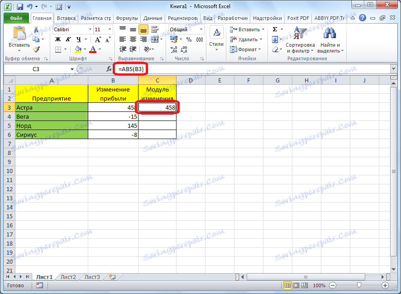Switch to the Вставка ribbon tab
Screen dimensions: 401x294
[66, 18]
